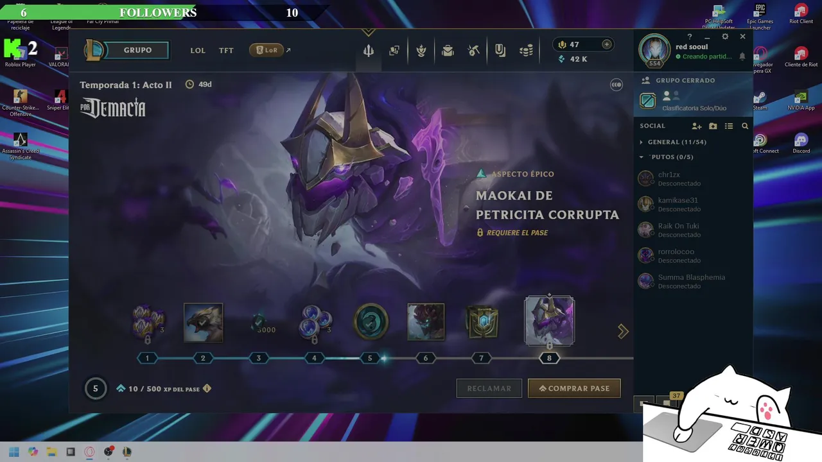Open the help question mark icon
The height and width of the screenshot is (462, 822).
(690, 37)
